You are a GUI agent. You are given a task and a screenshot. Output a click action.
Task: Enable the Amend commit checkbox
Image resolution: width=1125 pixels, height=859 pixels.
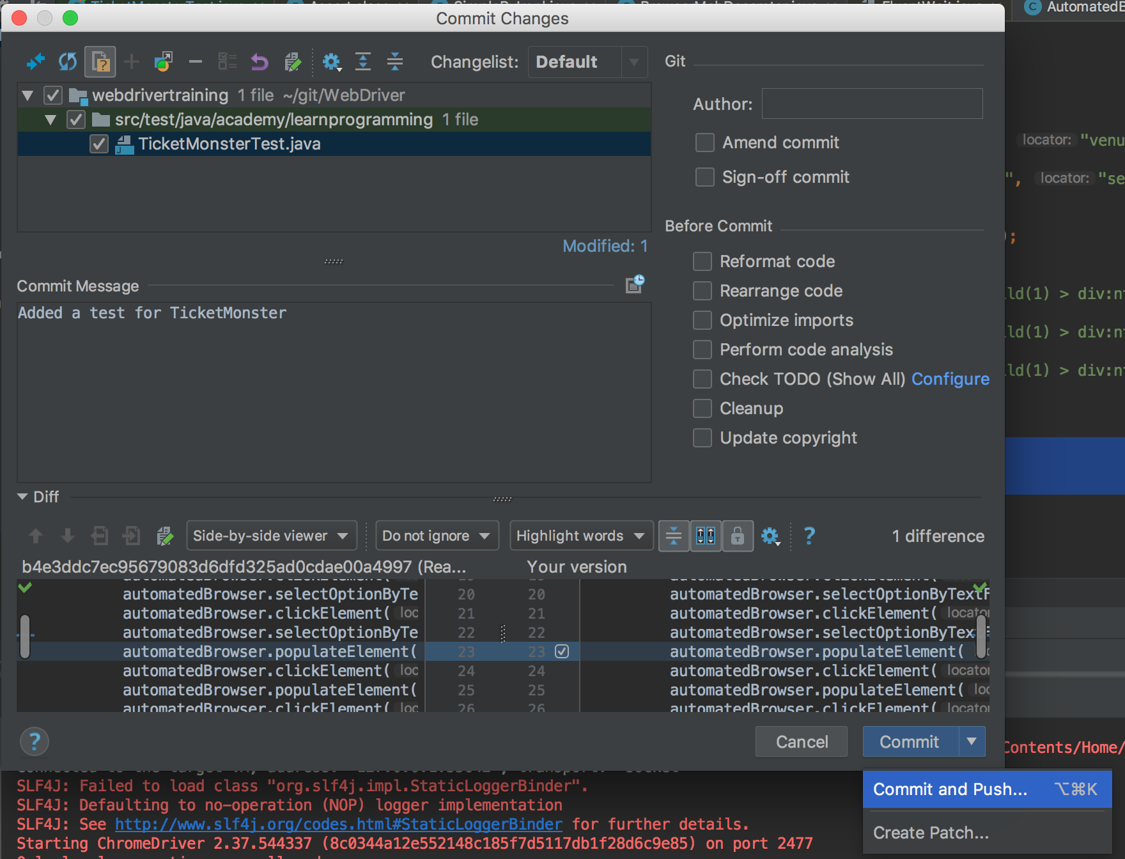[x=705, y=143]
